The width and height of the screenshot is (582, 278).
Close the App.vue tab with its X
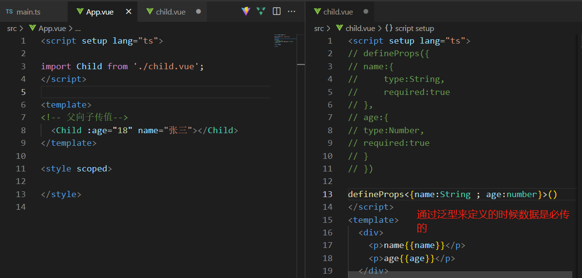128,11
